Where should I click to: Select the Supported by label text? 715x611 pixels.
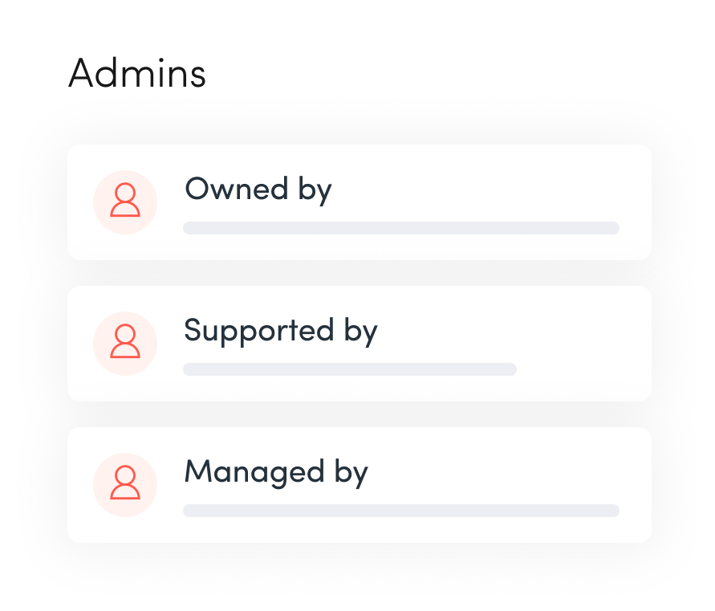(280, 332)
